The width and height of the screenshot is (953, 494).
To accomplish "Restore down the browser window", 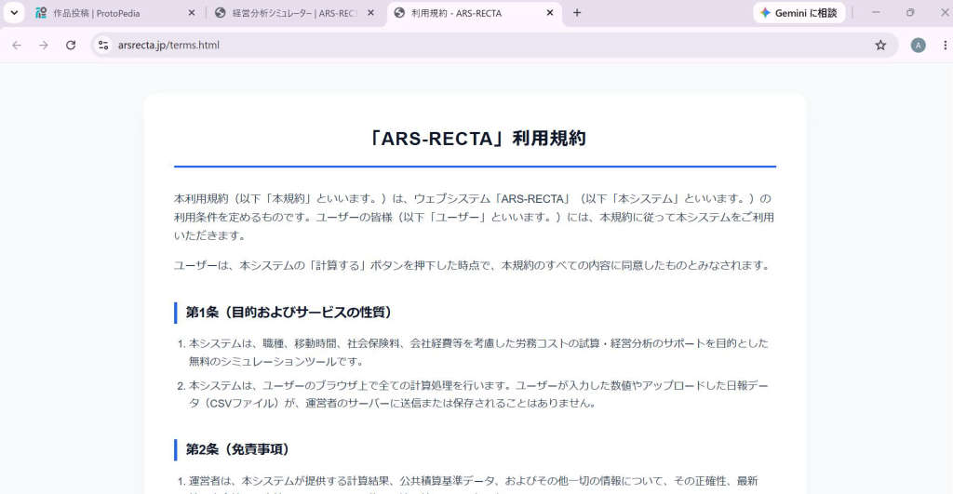I will (910, 13).
